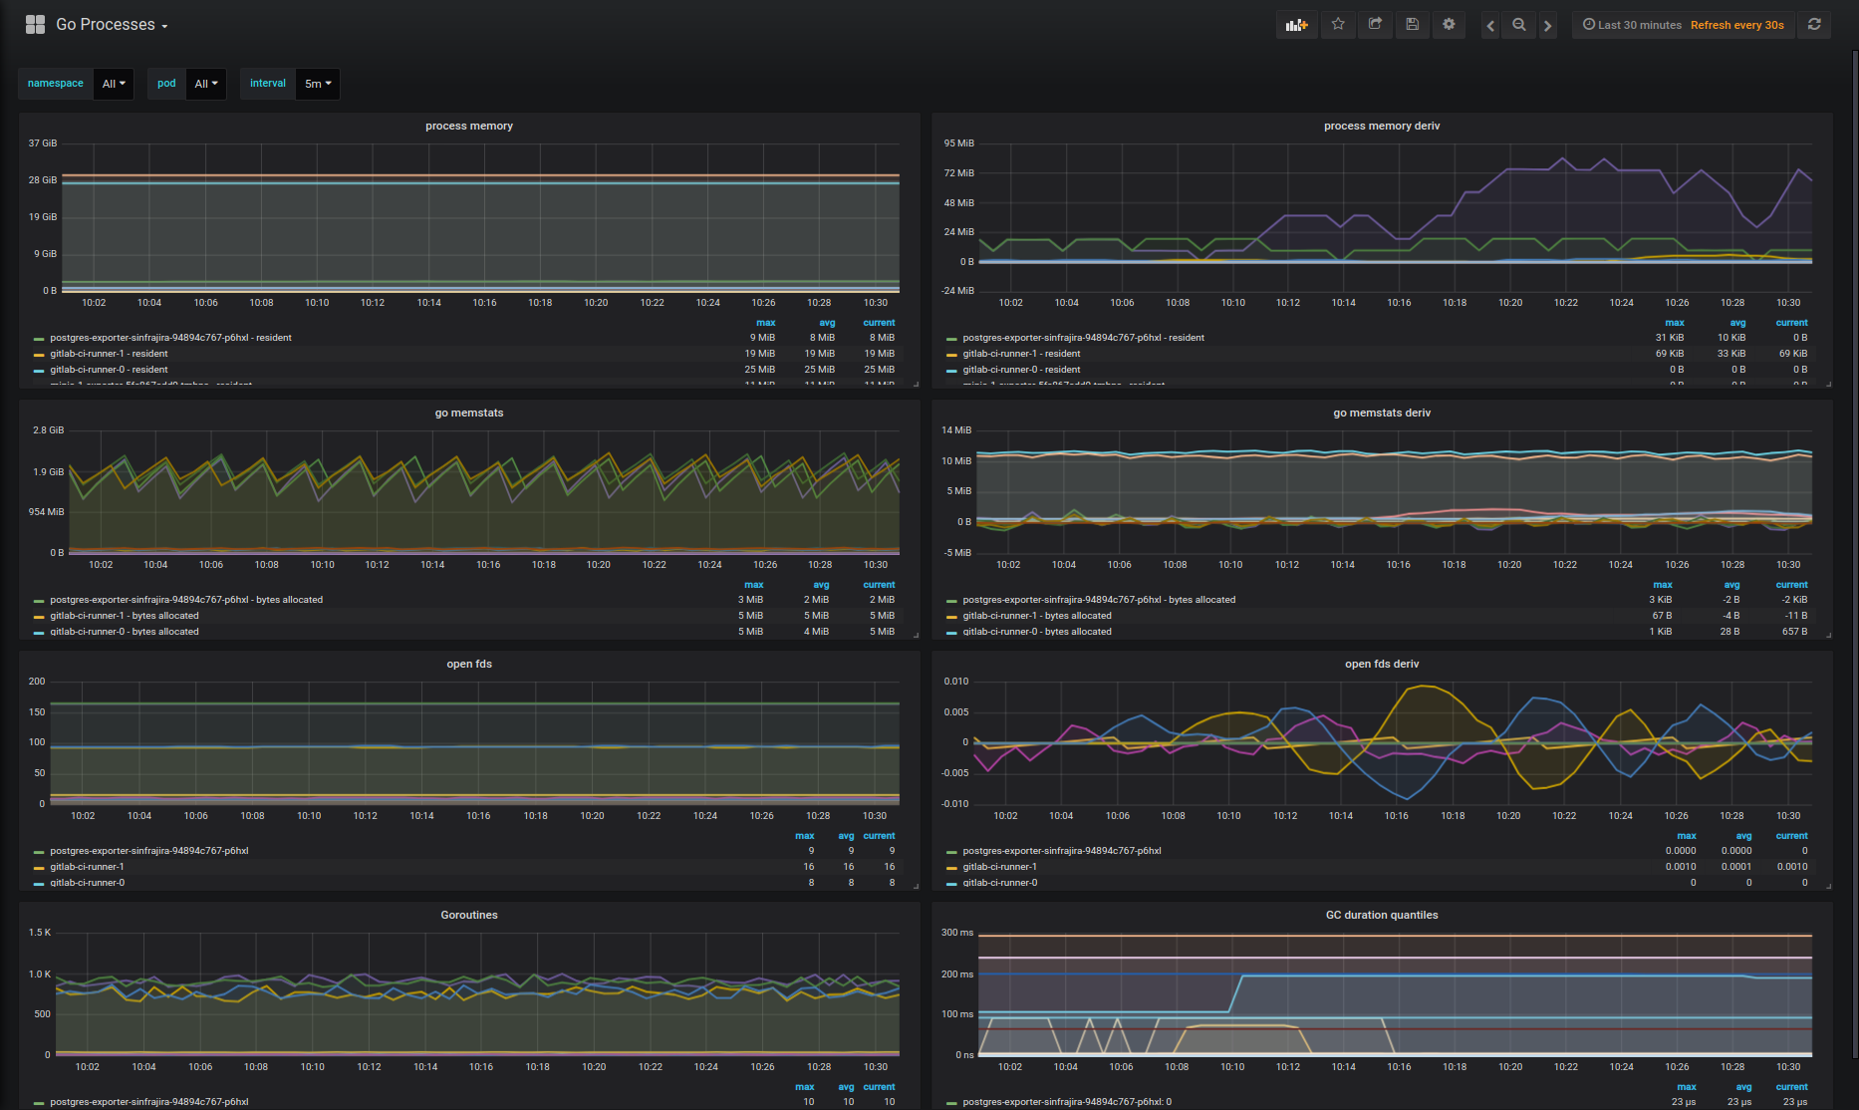Zoom out the time range
Image resolution: width=1859 pixels, height=1110 pixels.
pyautogui.click(x=1519, y=25)
